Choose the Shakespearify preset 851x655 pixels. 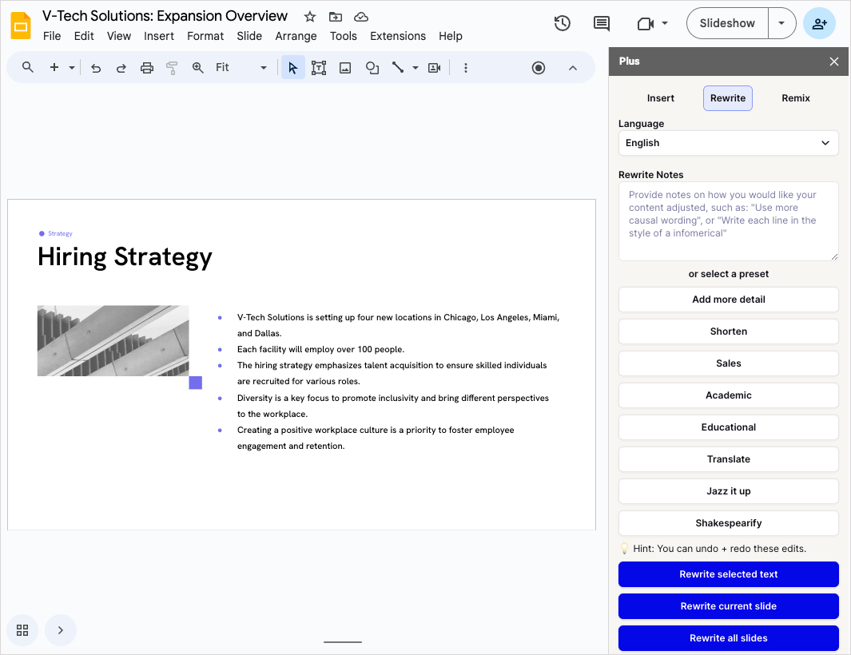click(728, 523)
